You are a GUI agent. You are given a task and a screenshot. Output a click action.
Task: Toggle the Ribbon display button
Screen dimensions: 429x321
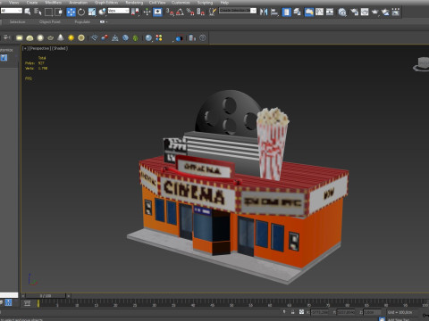click(309, 12)
